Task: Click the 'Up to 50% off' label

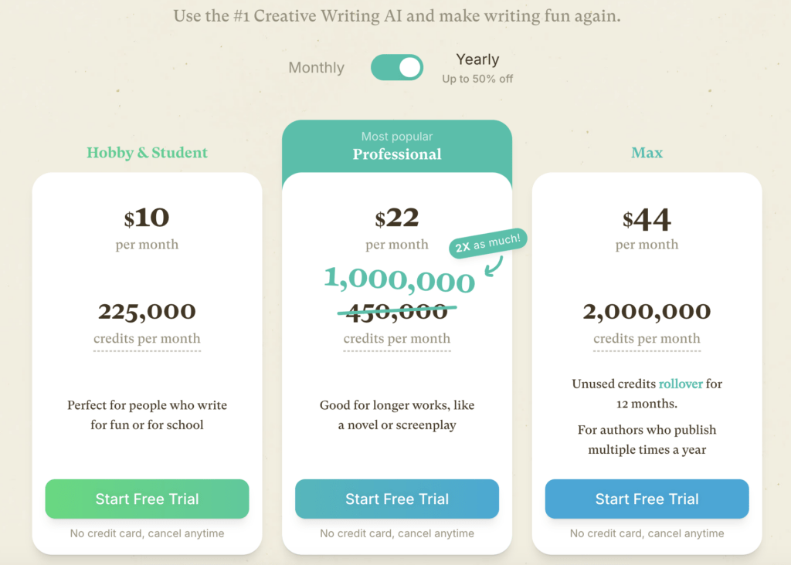Action: point(477,79)
